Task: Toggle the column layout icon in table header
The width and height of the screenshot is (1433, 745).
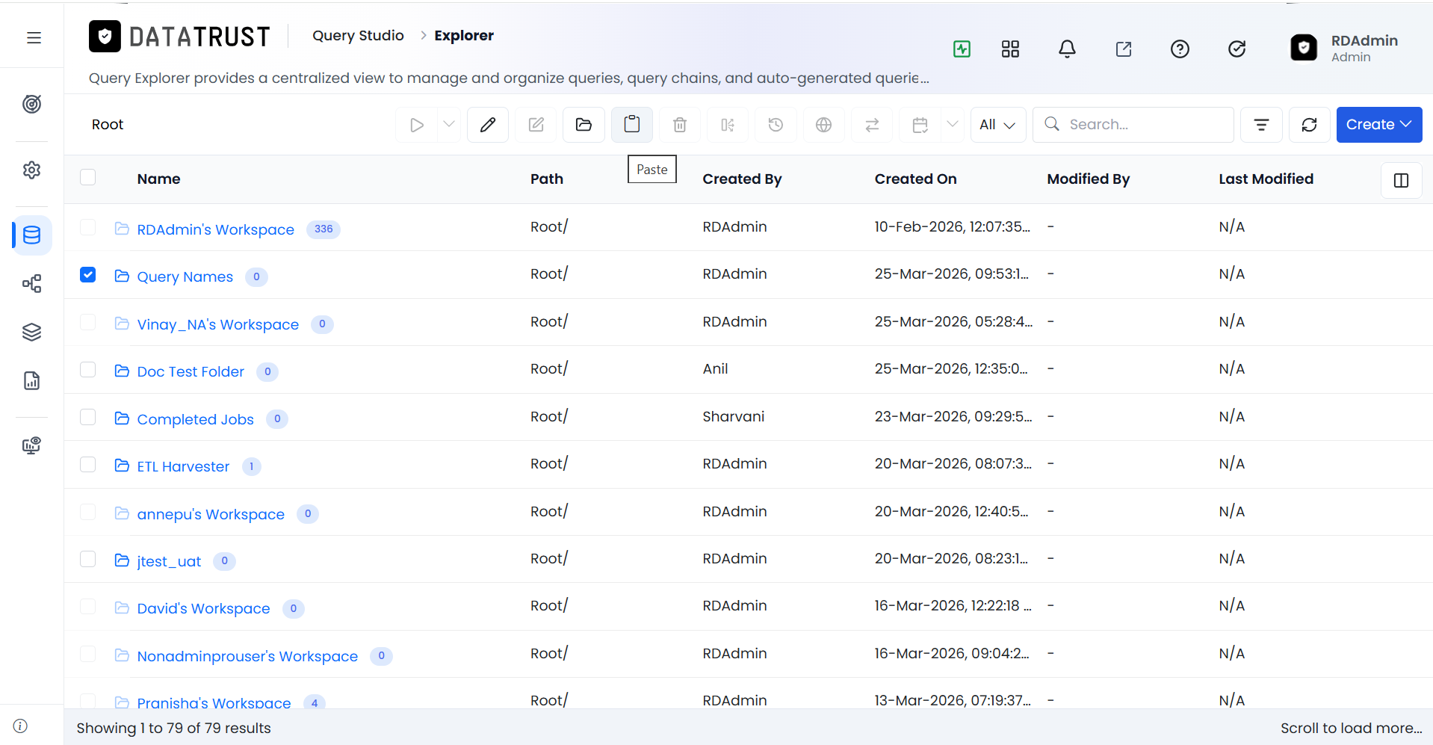Action: [1401, 180]
